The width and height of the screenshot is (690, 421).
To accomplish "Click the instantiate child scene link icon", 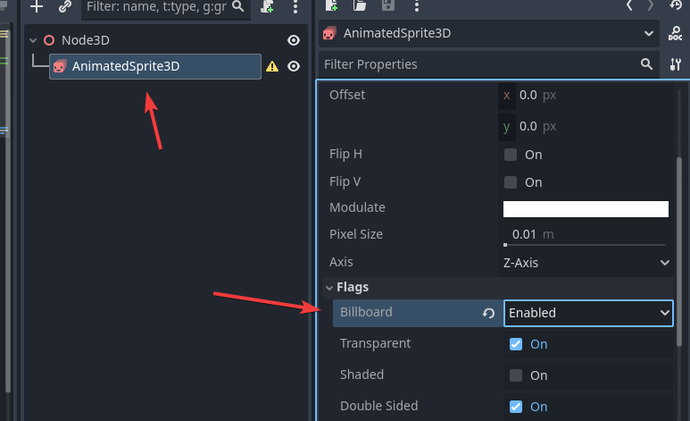I will click(x=64, y=6).
